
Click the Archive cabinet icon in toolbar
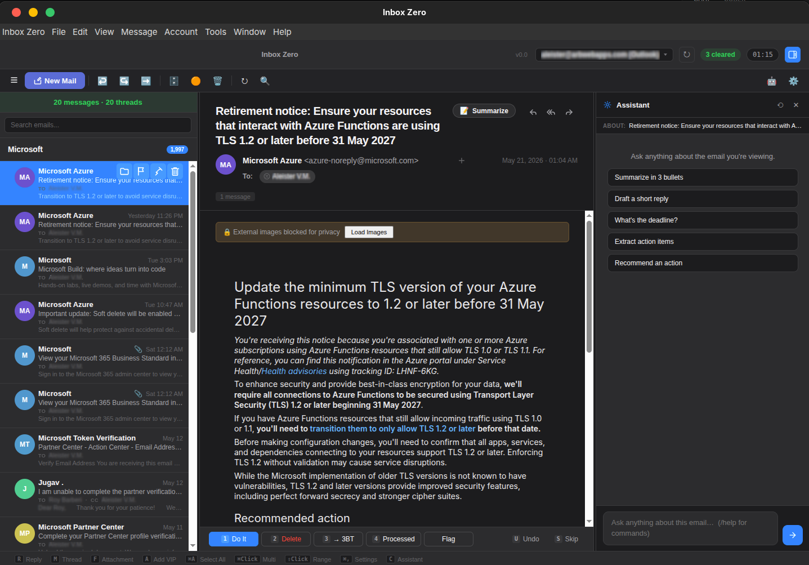(x=174, y=81)
